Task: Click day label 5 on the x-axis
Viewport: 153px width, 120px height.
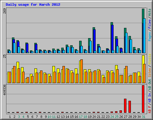Action: [28, 117]
